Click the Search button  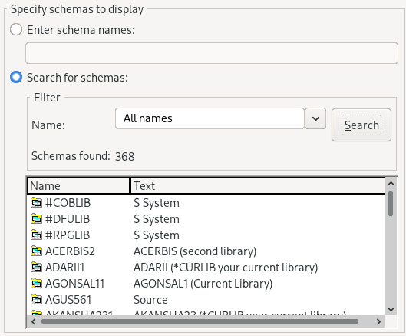(361, 125)
